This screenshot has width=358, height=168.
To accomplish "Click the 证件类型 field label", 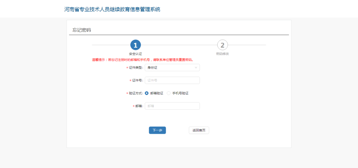I will [136, 68].
